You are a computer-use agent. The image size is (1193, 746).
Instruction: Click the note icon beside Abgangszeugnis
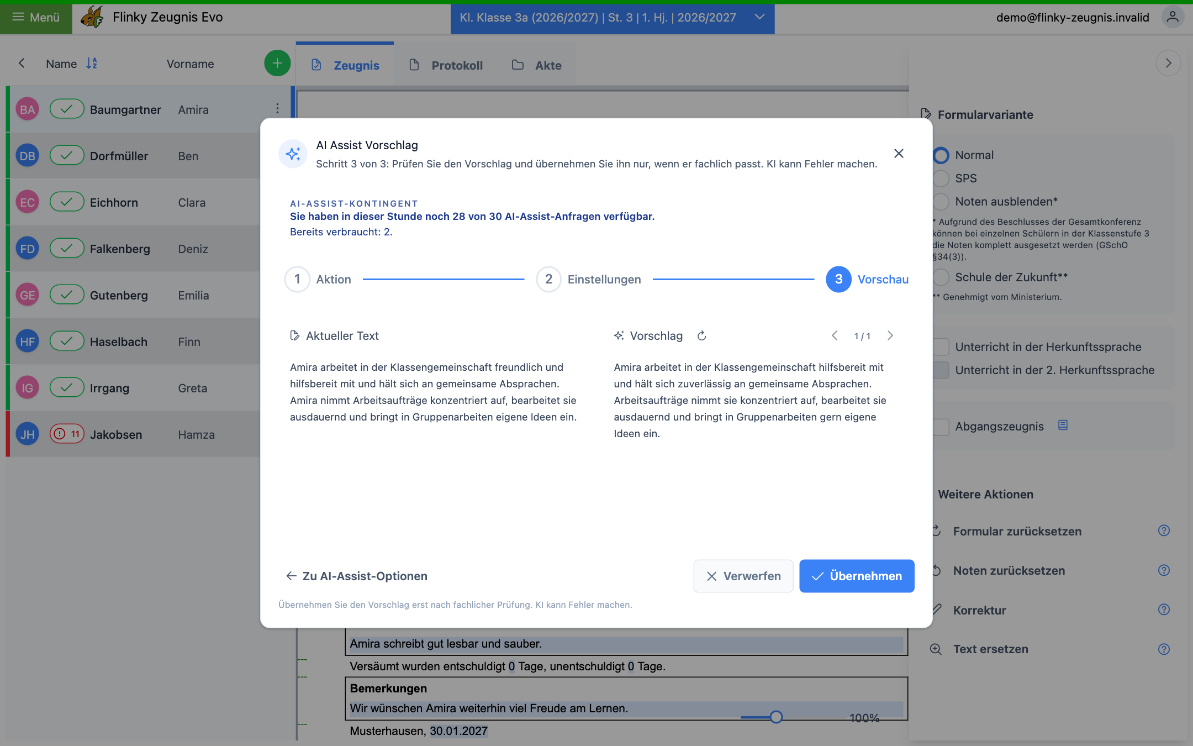click(1063, 425)
